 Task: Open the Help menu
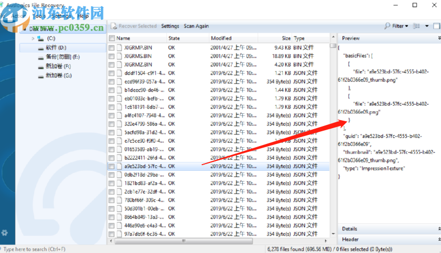click(x=83, y=16)
